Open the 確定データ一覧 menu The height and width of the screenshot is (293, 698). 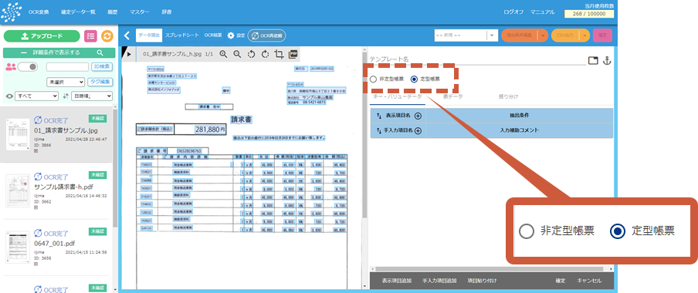pyautogui.click(x=78, y=12)
